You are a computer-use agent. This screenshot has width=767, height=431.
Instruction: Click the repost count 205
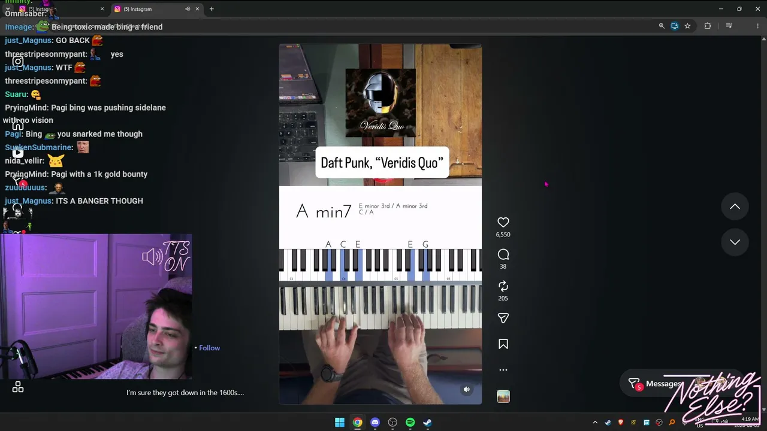(503, 298)
